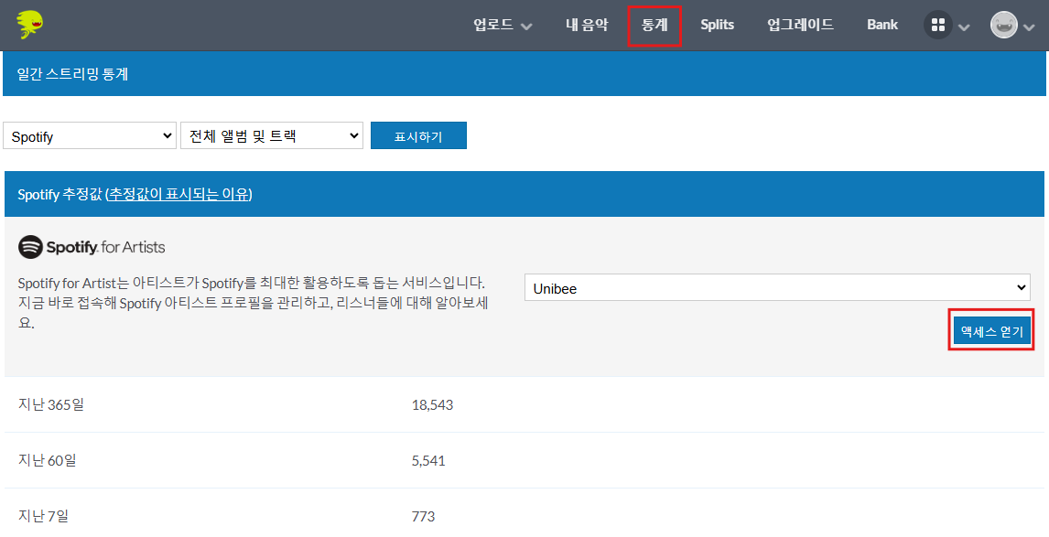Open the 전체 앨범 및 트랙 dropdown
The height and width of the screenshot is (537, 1049).
pos(272,135)
